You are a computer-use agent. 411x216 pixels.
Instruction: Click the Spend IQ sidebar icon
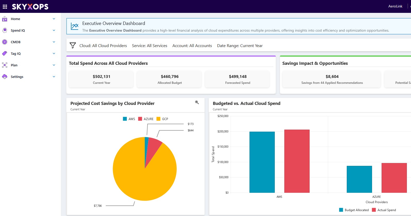(5, 30)
